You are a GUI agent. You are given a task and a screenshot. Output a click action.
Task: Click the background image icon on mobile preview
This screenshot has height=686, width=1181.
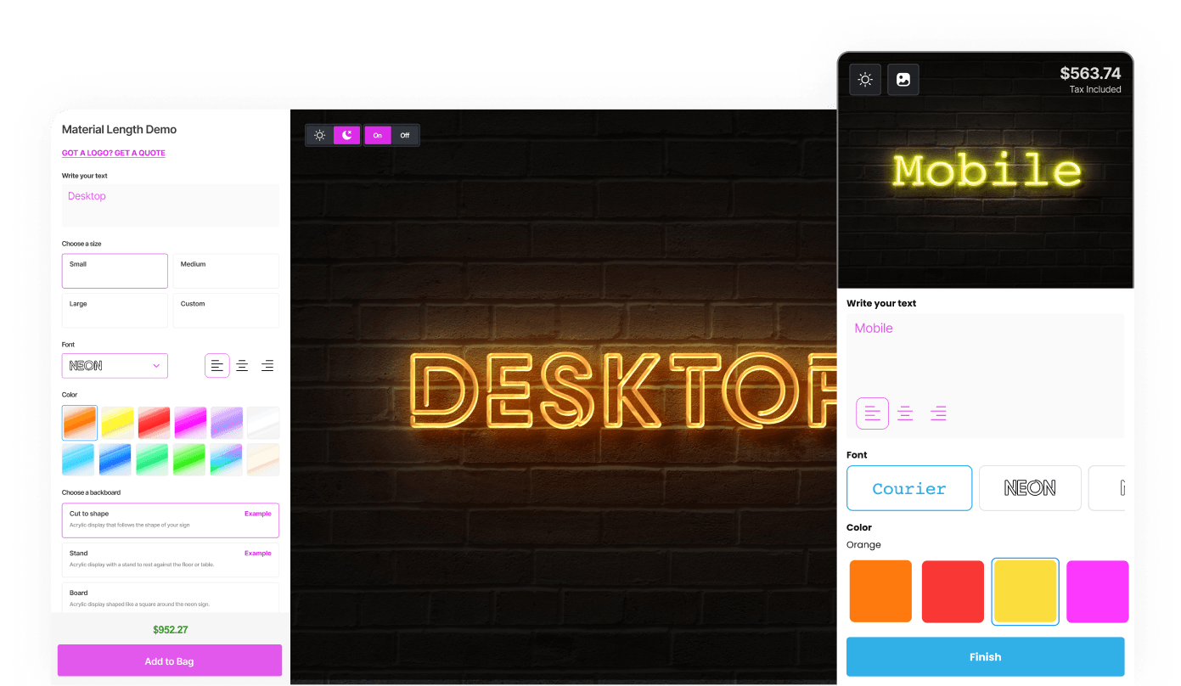click(x=903, y=79)
